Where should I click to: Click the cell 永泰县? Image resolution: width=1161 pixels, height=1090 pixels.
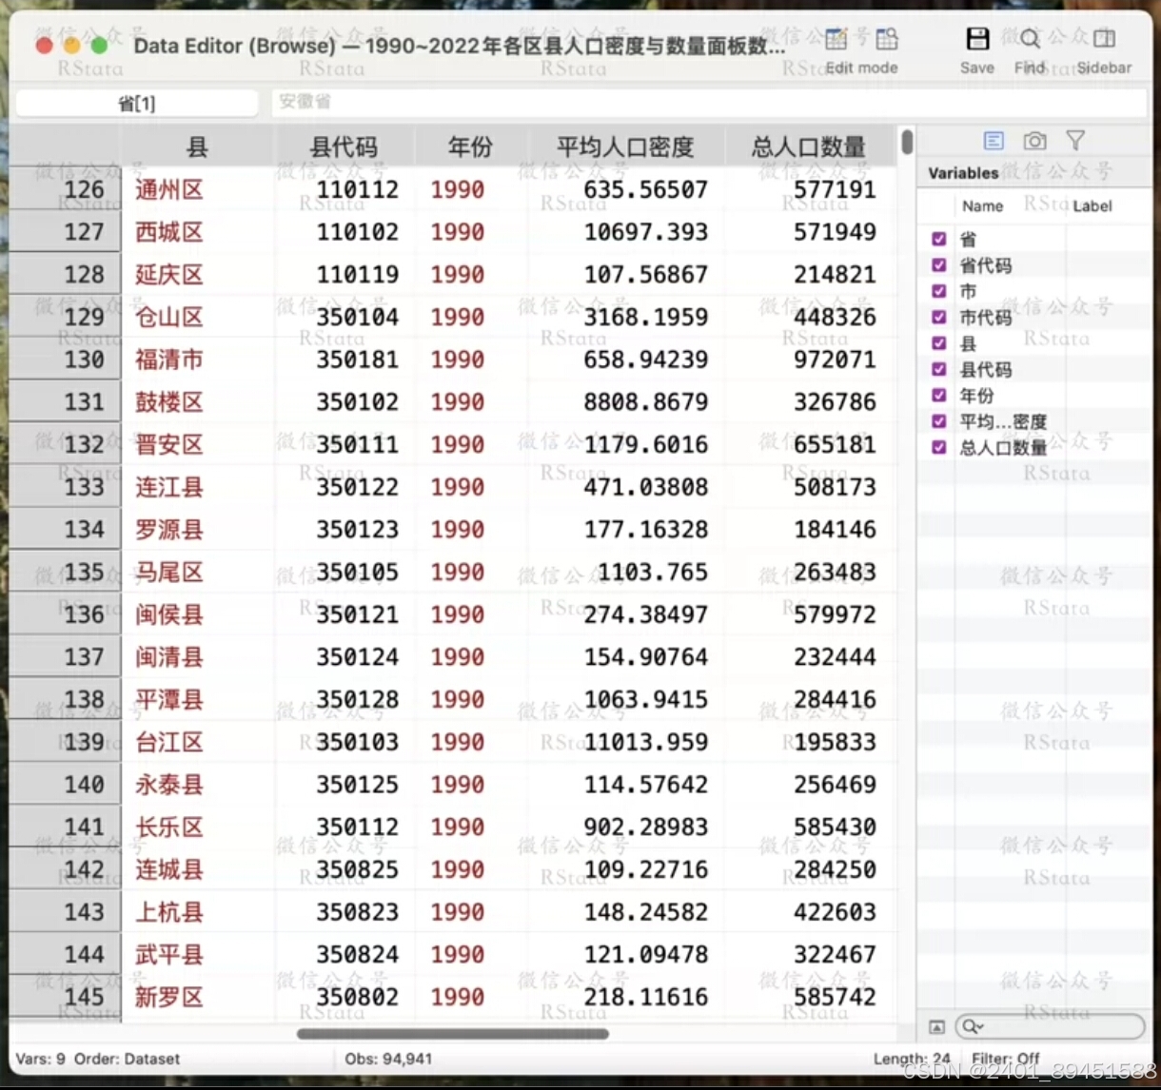[x=169, y=784]
